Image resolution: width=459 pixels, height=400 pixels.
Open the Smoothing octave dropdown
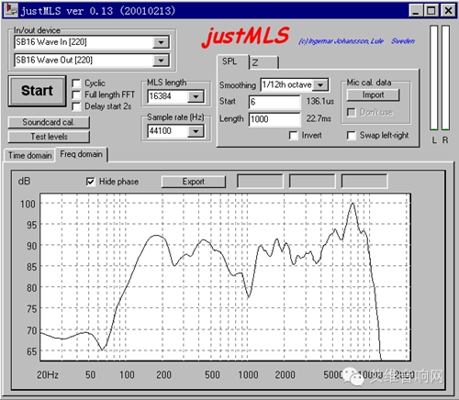[320, 84]
